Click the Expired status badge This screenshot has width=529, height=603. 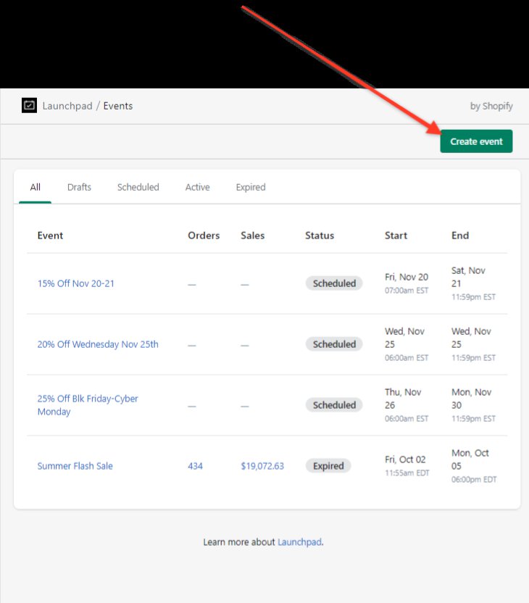click(x=328, y=466)
